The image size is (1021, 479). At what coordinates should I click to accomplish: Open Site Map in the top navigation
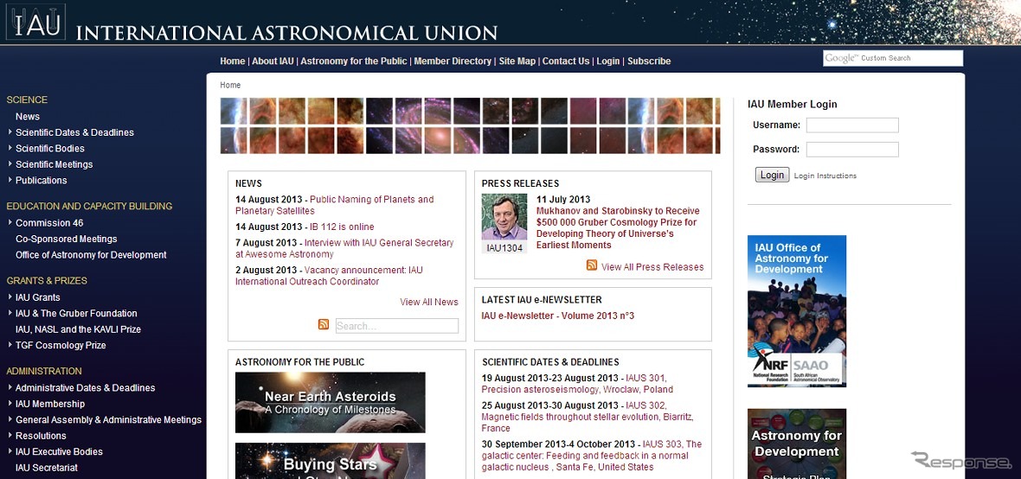click(x=517, y=61)
